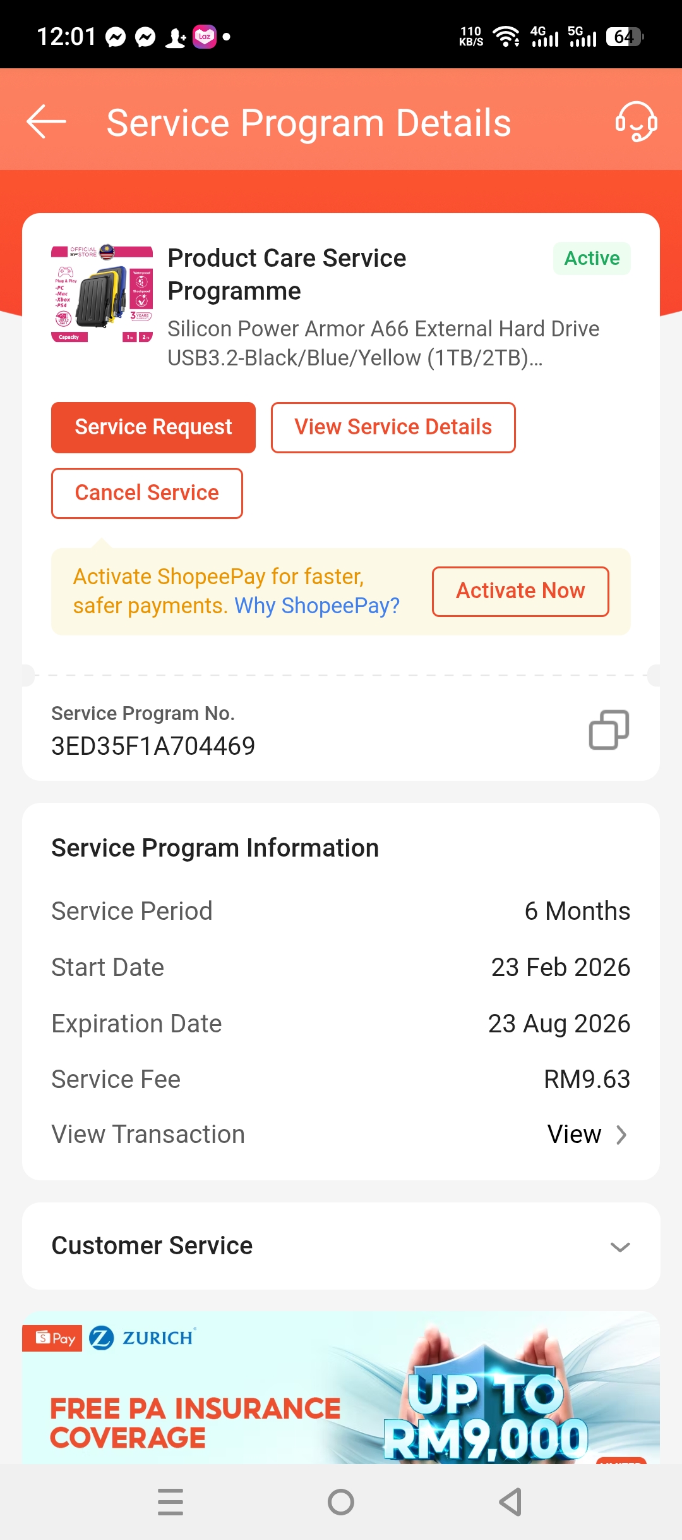Screen dimensions: 682x1540
Task: Tap the ShopeePay logo on banner
Action: (x=52, y=1338)
